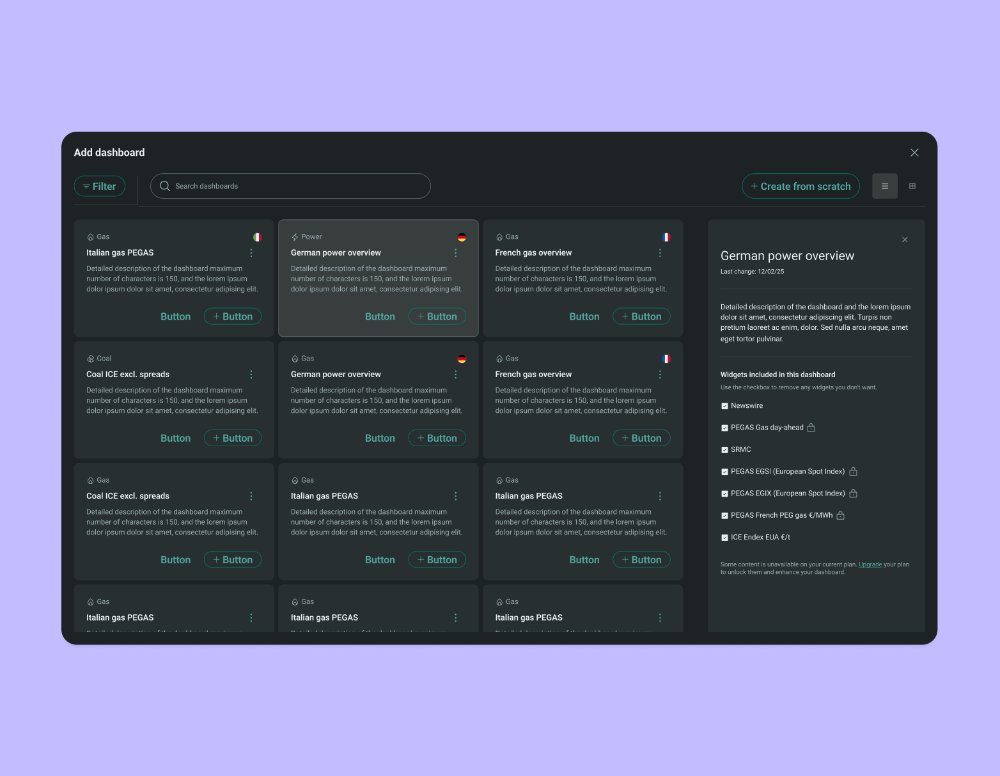Click Create from scratch button

[x=801, y=186]
